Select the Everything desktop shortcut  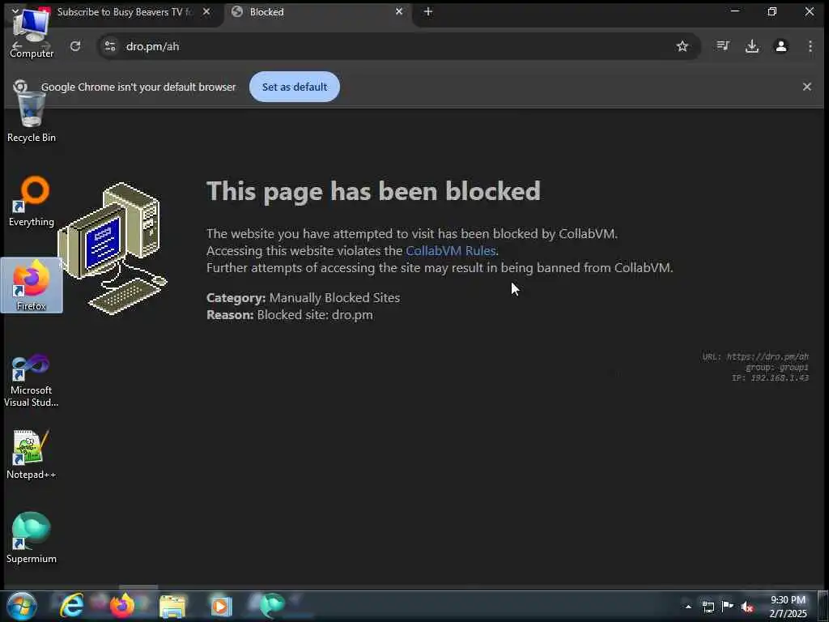pyautogui.click(x=32, y=202)
